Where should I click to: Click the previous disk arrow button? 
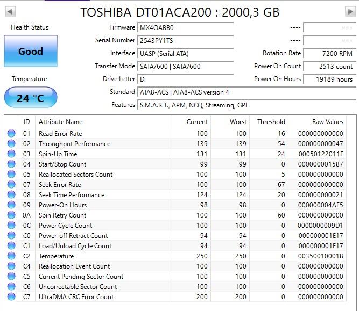coord(10,11)
